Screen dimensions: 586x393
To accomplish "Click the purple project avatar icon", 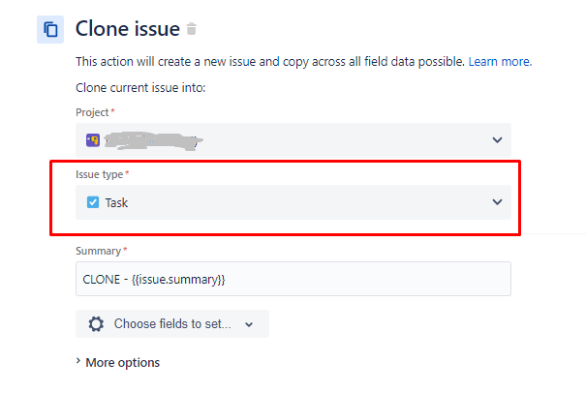I will [x=93, y=140].
